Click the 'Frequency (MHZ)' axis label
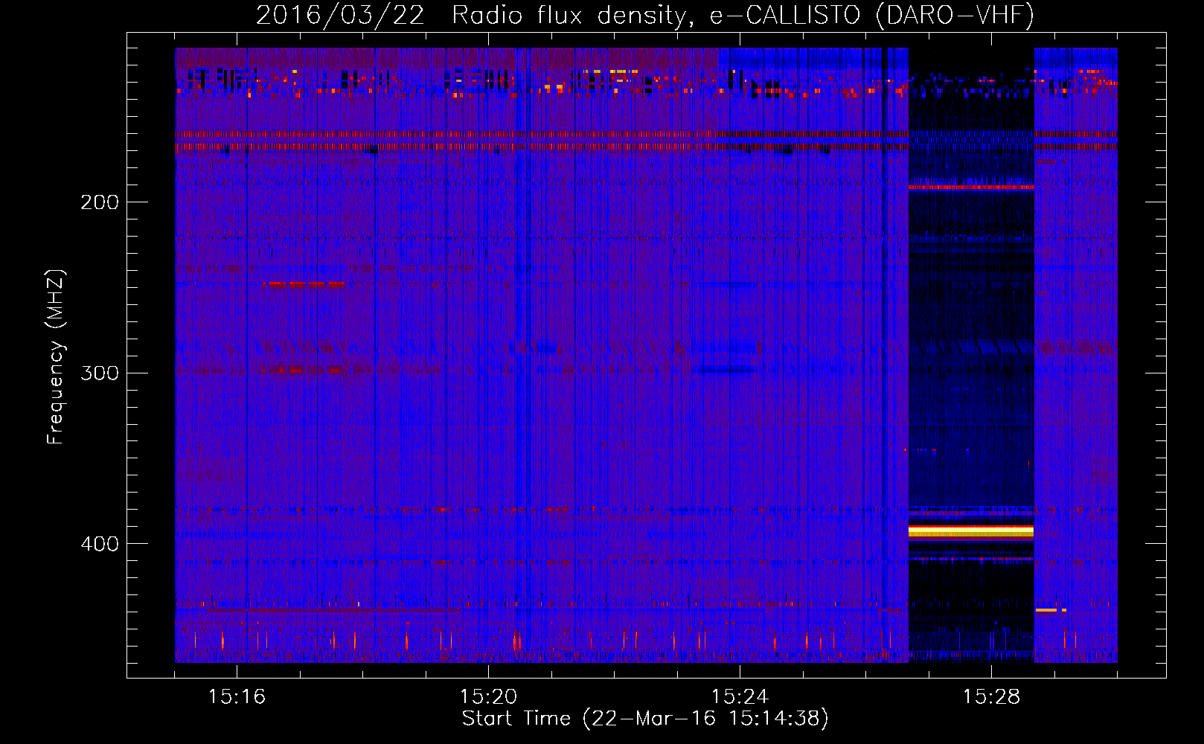Image resolution: width=1204 pixels, height=744 pixels. pos(56,356)
